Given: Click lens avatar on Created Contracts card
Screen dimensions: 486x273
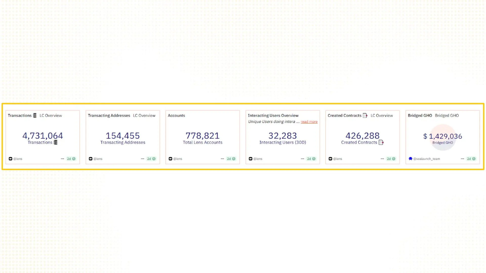Looking at the screenshot, I should tap(330, 159).
